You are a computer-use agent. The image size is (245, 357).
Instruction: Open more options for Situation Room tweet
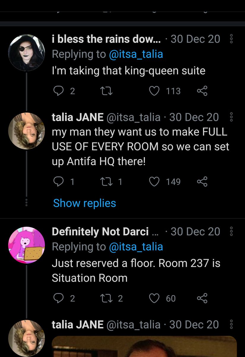(x=232, y=231)
